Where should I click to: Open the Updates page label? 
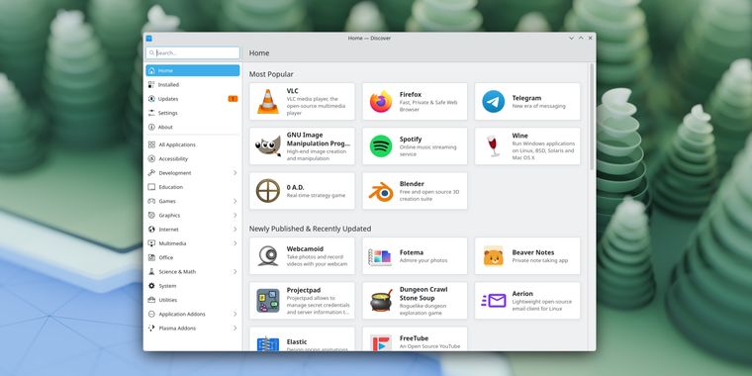168,99
